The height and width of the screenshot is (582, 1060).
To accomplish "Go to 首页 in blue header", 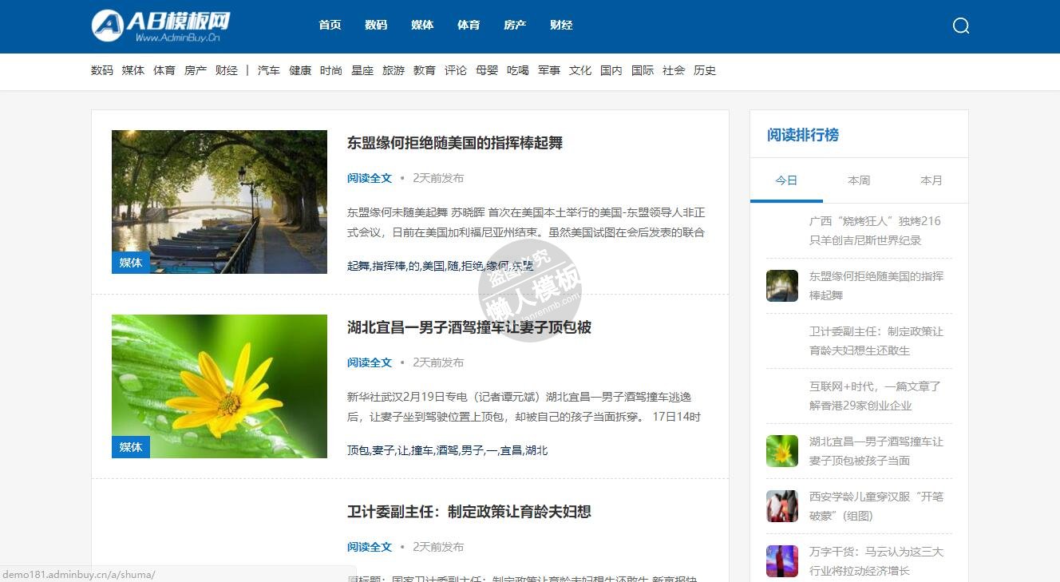I will tap(330, 25).
